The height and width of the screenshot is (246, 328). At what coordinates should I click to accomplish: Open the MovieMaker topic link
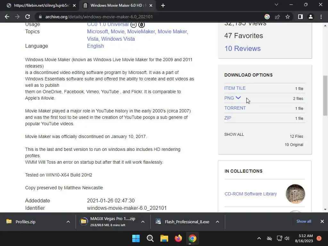141,32
